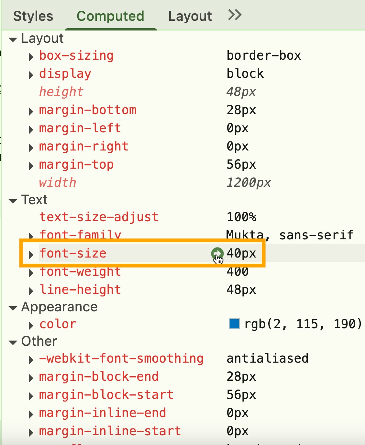This screenshot has width=365, height=445.
Task: Expand the display property trace
Action: (x=31, y=75)
